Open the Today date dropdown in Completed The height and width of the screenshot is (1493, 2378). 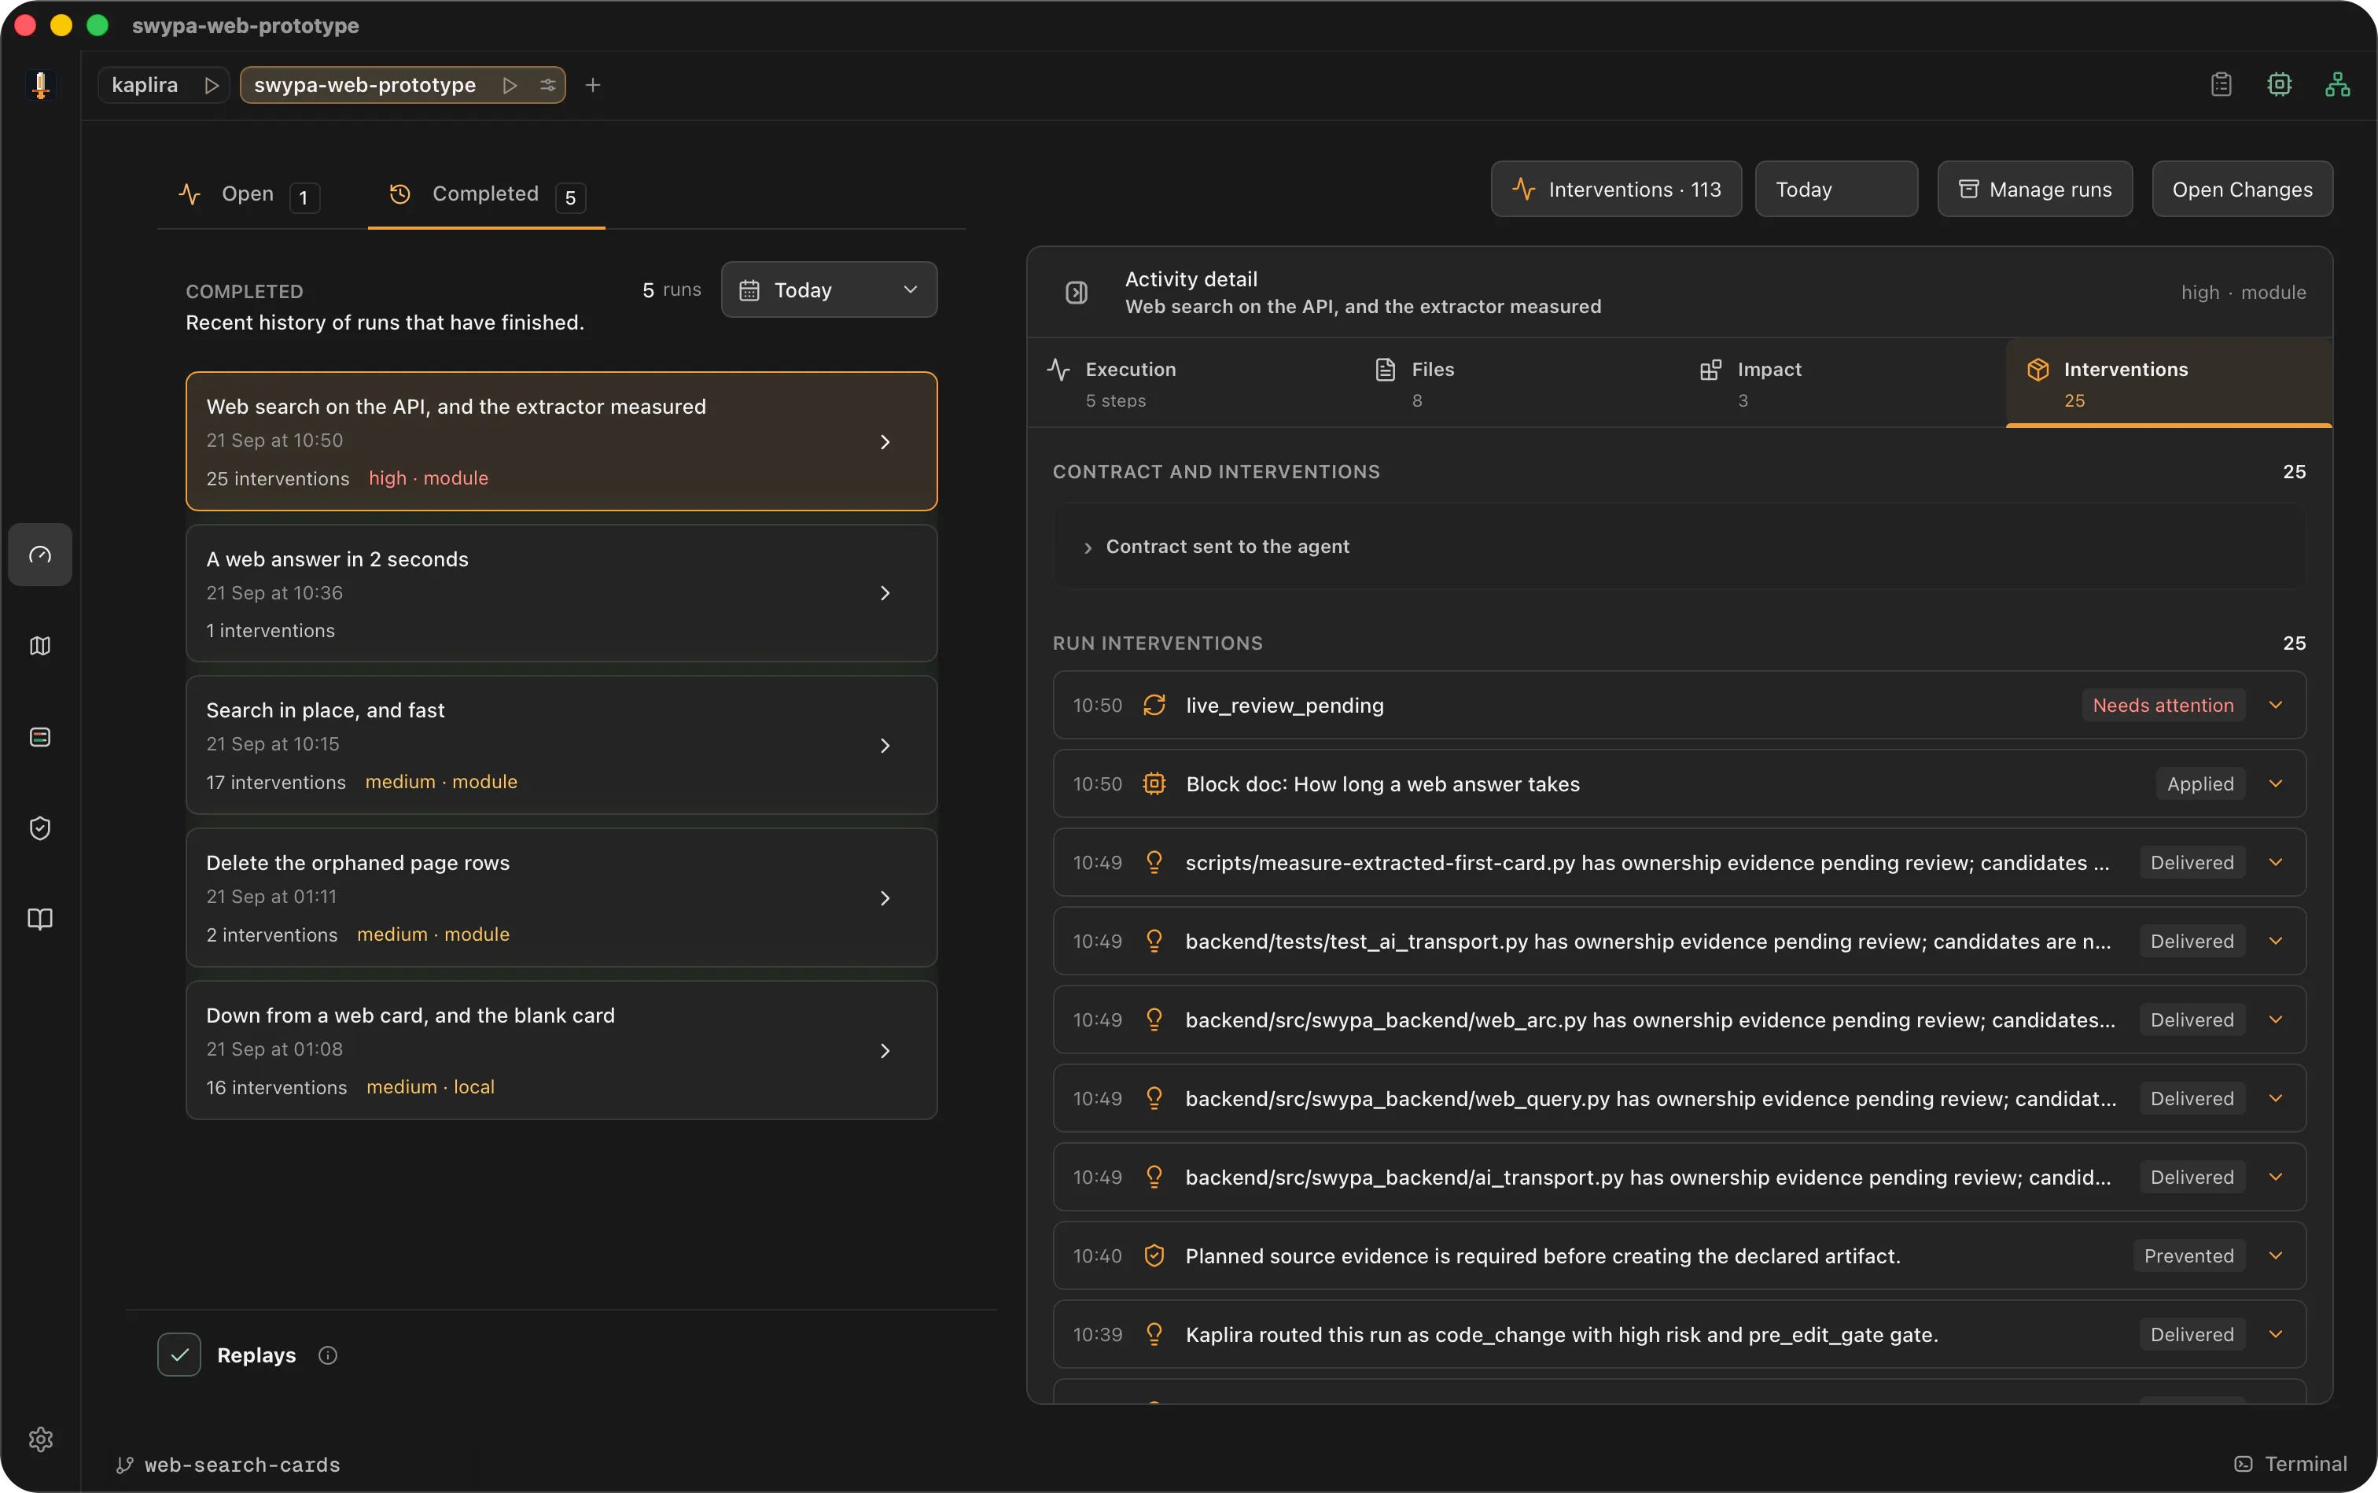tap(829, 290)
